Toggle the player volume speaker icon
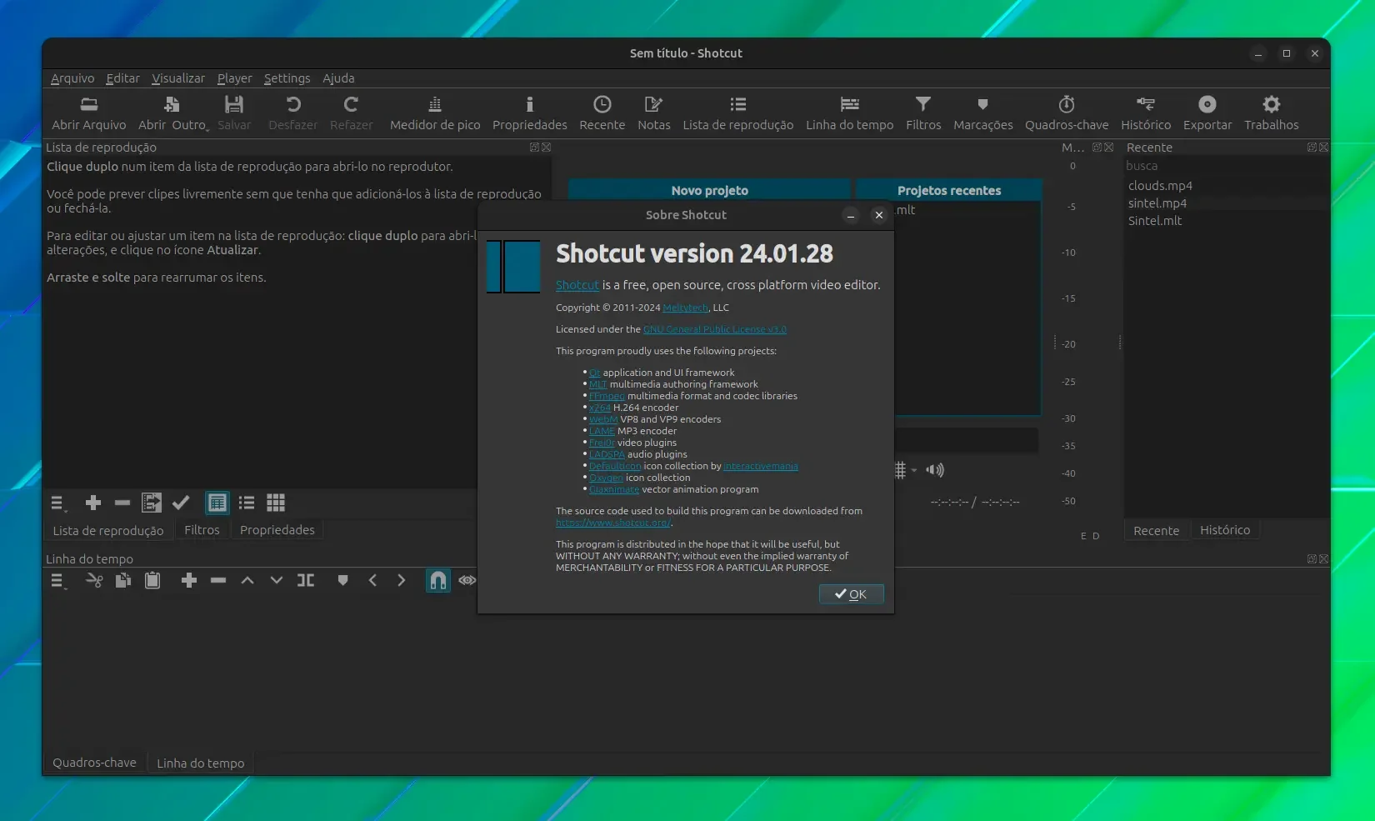Screen dimensions: 1375x821 tap(935, 470)
